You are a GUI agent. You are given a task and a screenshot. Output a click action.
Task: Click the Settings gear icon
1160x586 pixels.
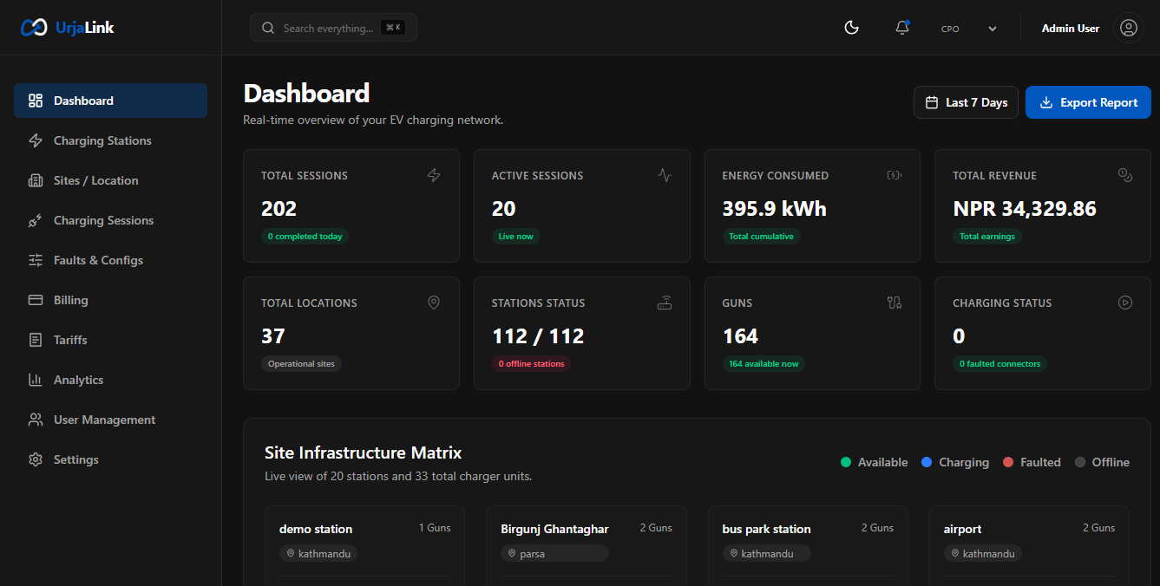point(36,459)
